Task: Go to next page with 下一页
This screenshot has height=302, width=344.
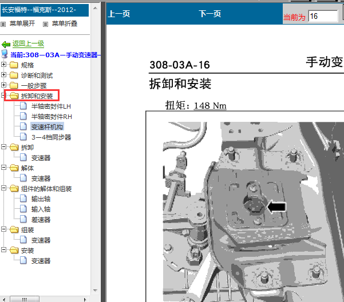Action: (210, 14)
